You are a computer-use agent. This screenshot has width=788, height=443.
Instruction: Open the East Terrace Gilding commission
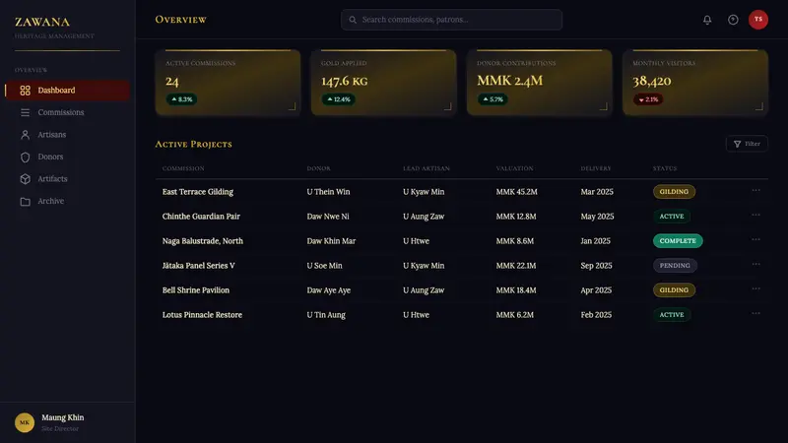click(x=198, y=191)
